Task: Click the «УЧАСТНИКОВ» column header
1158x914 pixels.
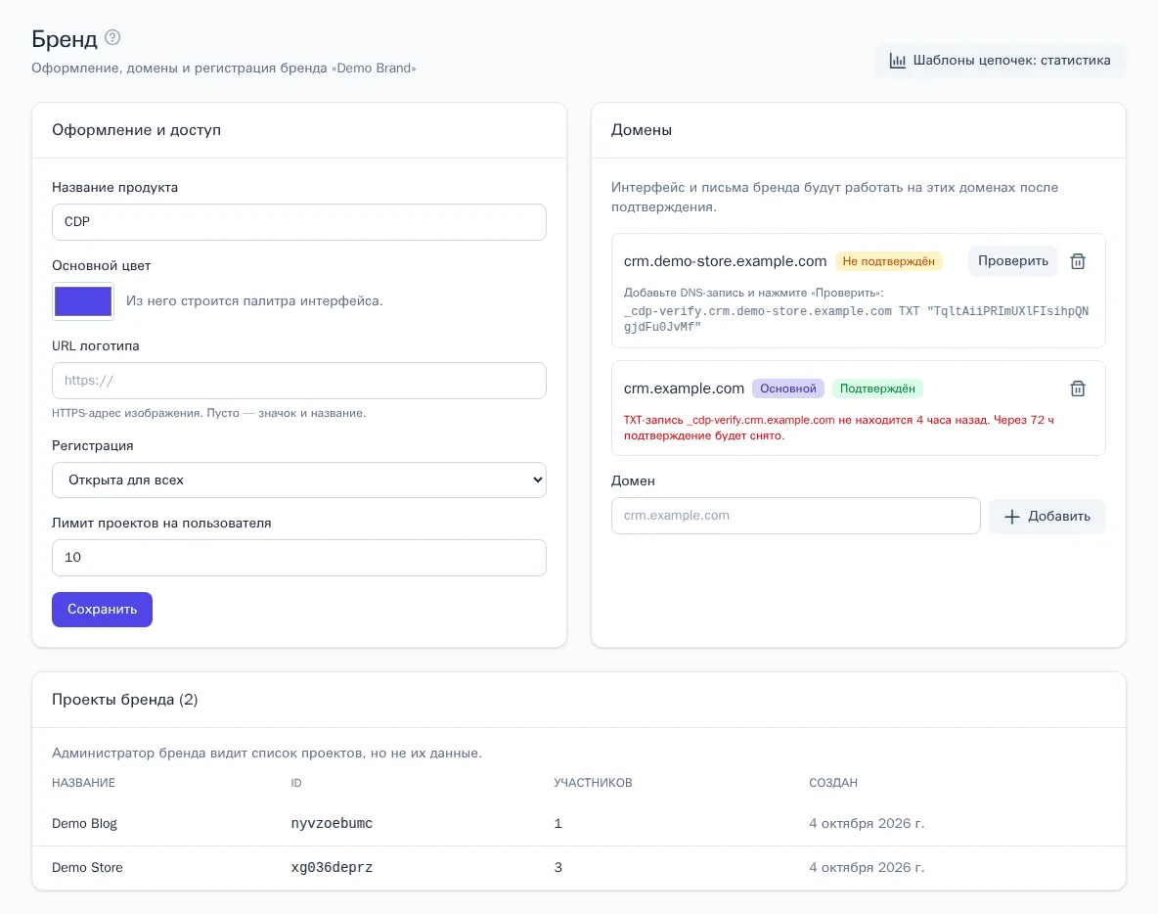Action: [x=593, y=783]
